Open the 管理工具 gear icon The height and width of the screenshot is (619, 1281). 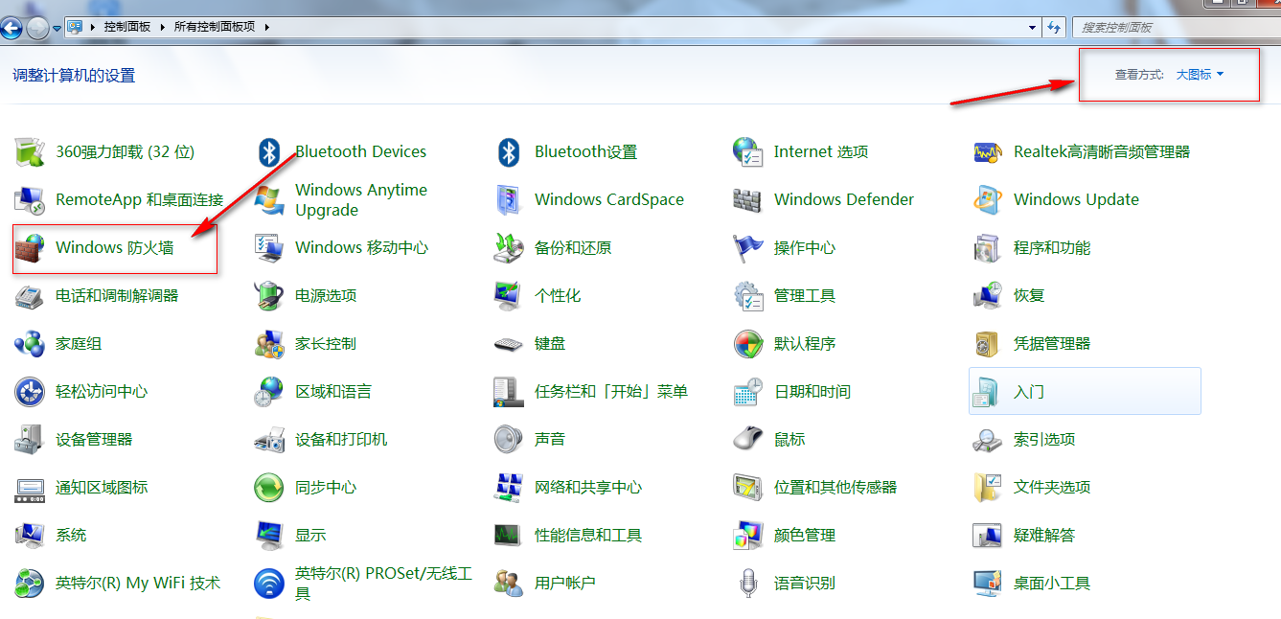[x=748, y=295]
